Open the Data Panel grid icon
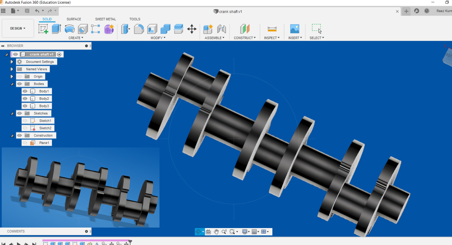This screenshot has height=245, width=452. coord(3,11)
